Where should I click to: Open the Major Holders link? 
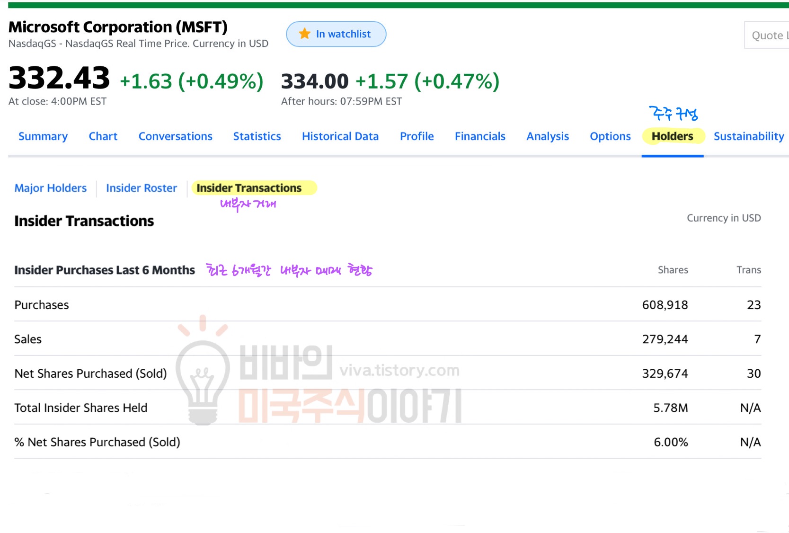click(51, 188)
